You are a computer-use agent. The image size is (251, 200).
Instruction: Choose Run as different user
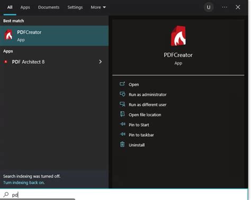click(147, 104)
